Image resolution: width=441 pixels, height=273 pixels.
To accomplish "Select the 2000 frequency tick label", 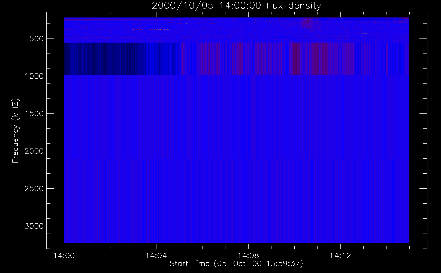I will tap(34, 151).
